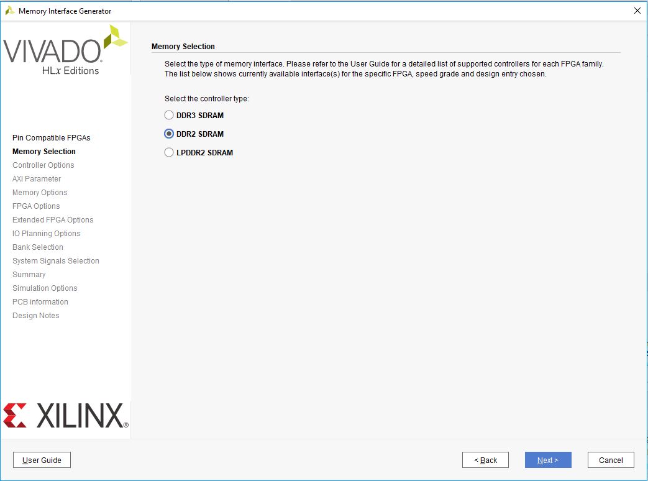Screen dimensions: 648x481
Task: Go back to the previous wizard step
Action: [485, 460]
